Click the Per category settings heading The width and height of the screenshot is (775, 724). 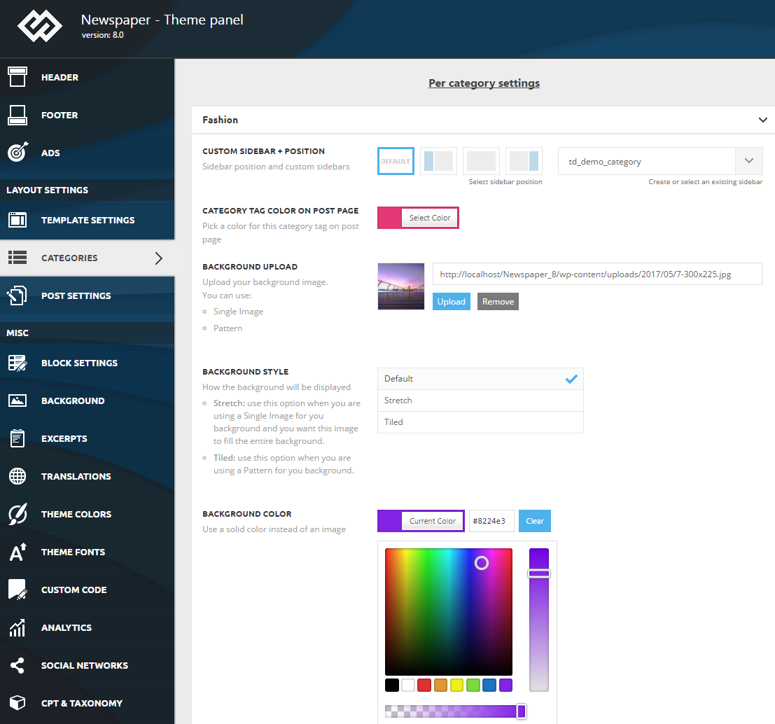[x=484, y=83]
